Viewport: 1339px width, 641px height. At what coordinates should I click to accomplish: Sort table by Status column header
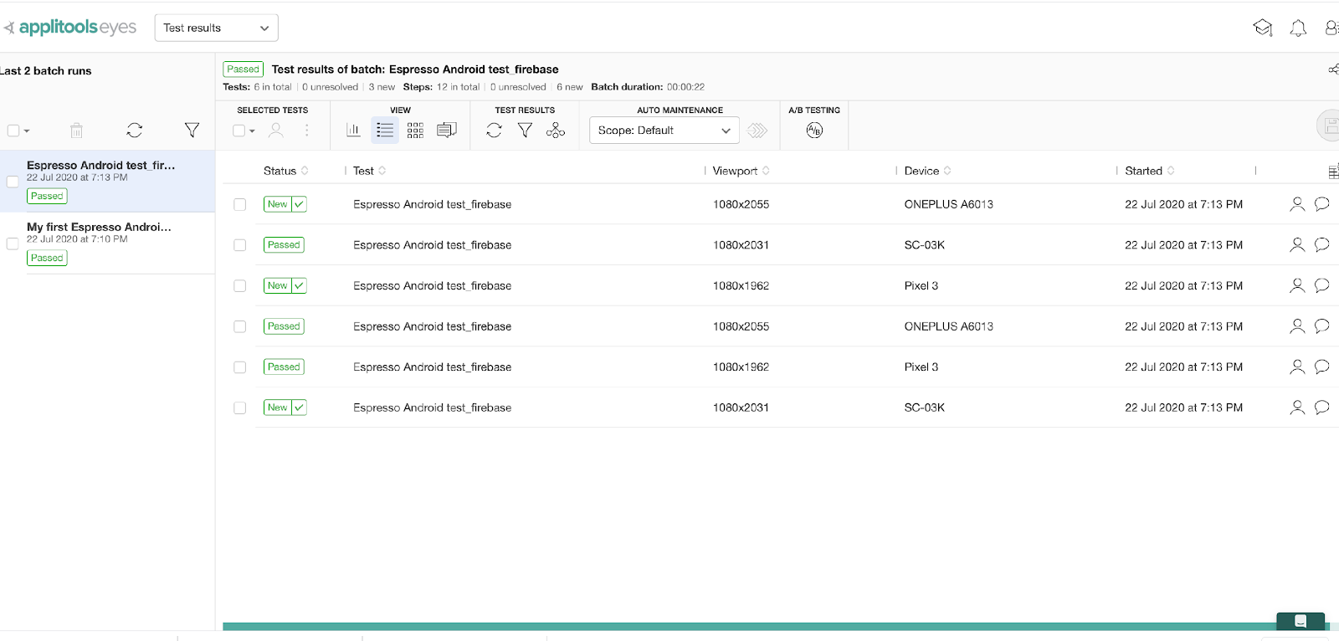click(280, 171)
